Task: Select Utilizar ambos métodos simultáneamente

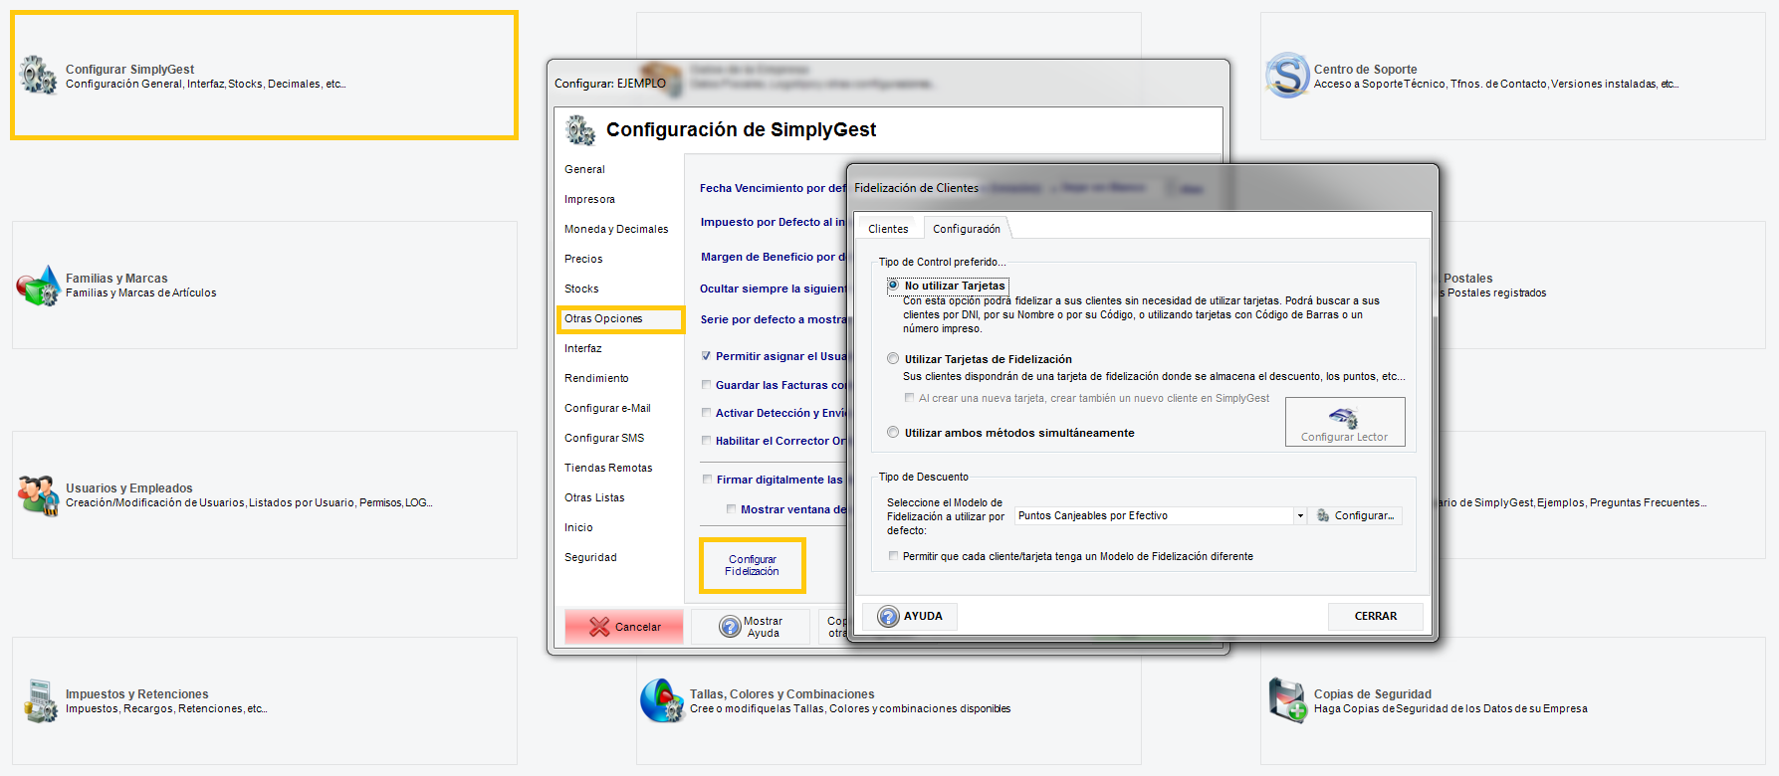Action: 893,433
